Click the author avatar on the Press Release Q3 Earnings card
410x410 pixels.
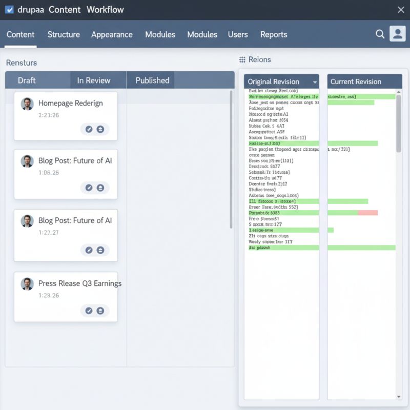coord(27,284)
